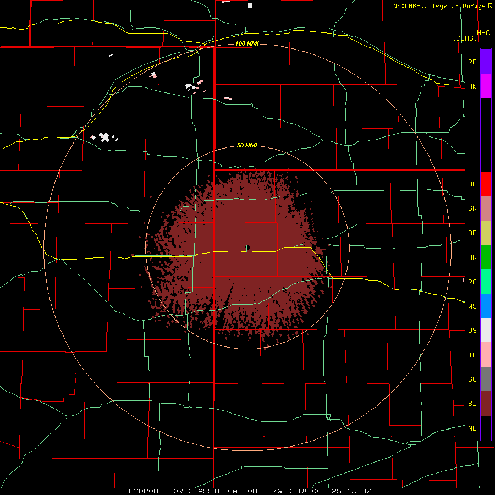Viewport: 495px width, 495px height.
Task: Click the '18:07' time stamp
Action: click(x=359, y=491)
